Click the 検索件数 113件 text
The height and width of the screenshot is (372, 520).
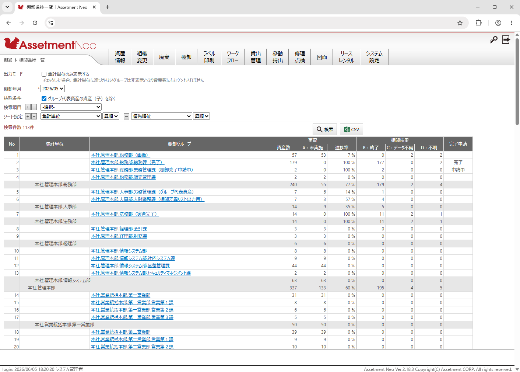pos(19,128)
